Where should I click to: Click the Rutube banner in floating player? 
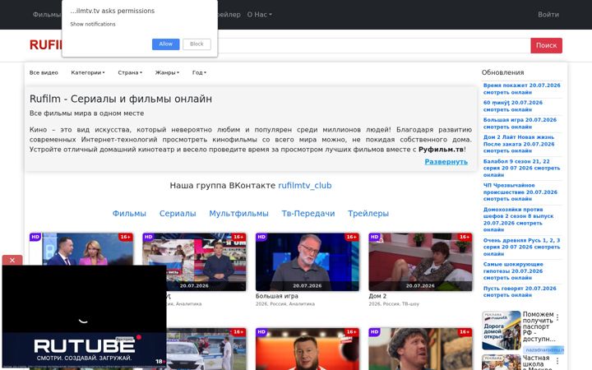(84, 349)
